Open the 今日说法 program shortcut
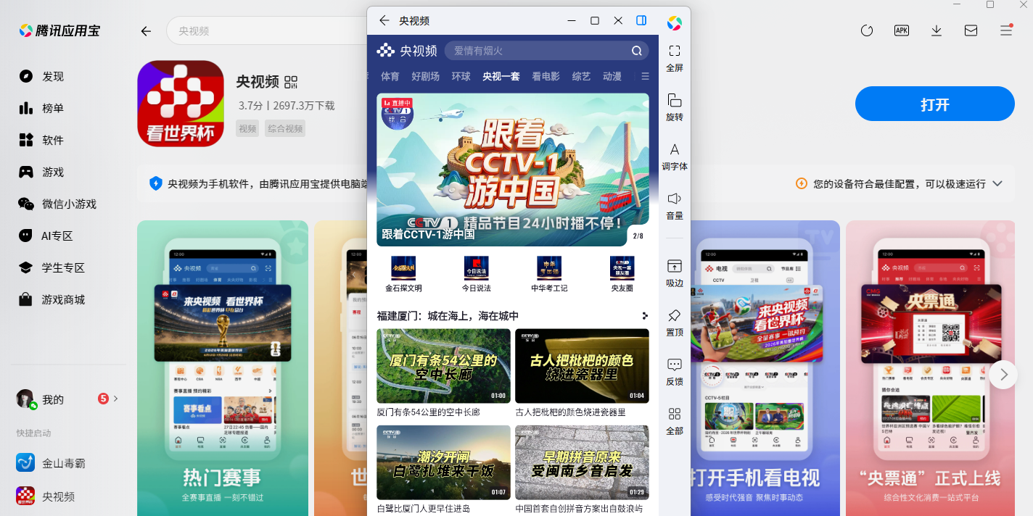 tap(477, 274)
